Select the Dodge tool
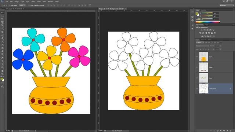 pos(2,54)
